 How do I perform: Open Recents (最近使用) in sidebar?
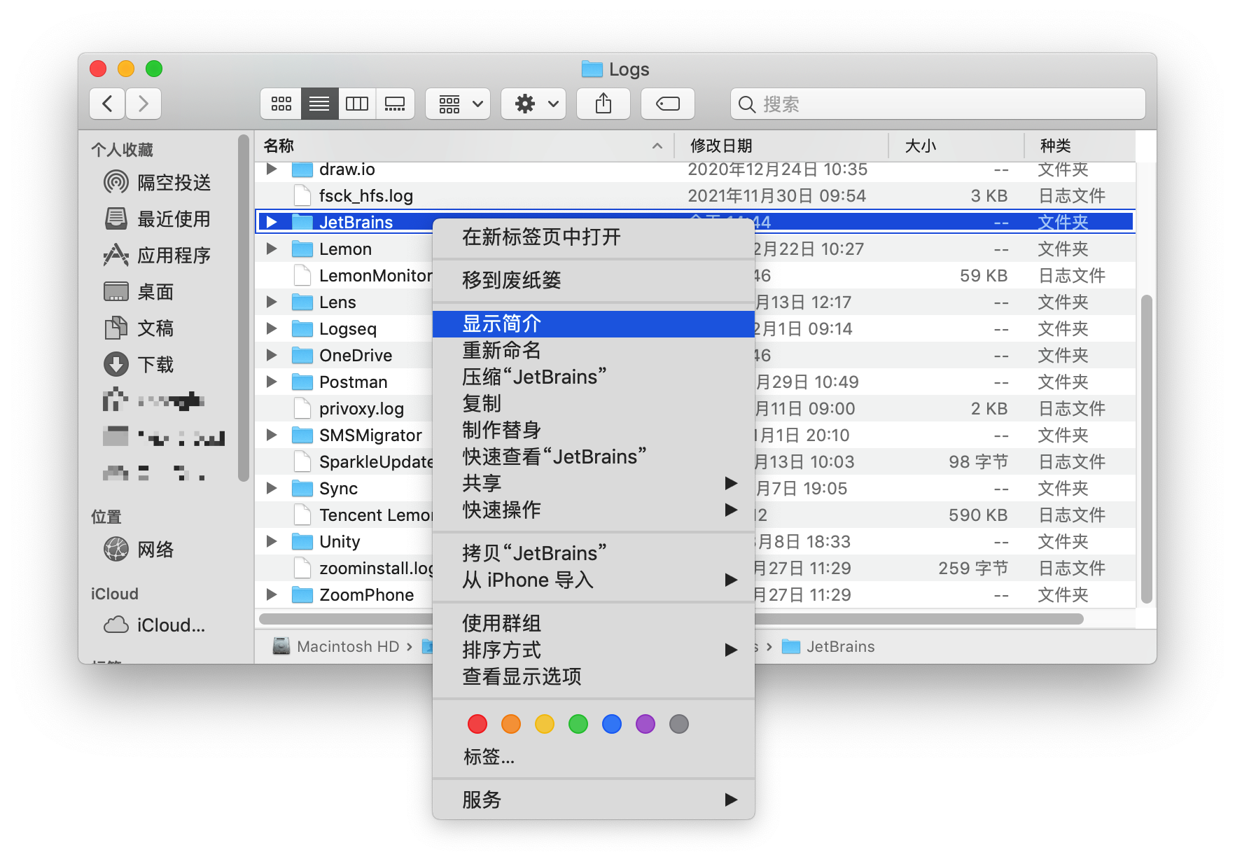tap(158, 219)
